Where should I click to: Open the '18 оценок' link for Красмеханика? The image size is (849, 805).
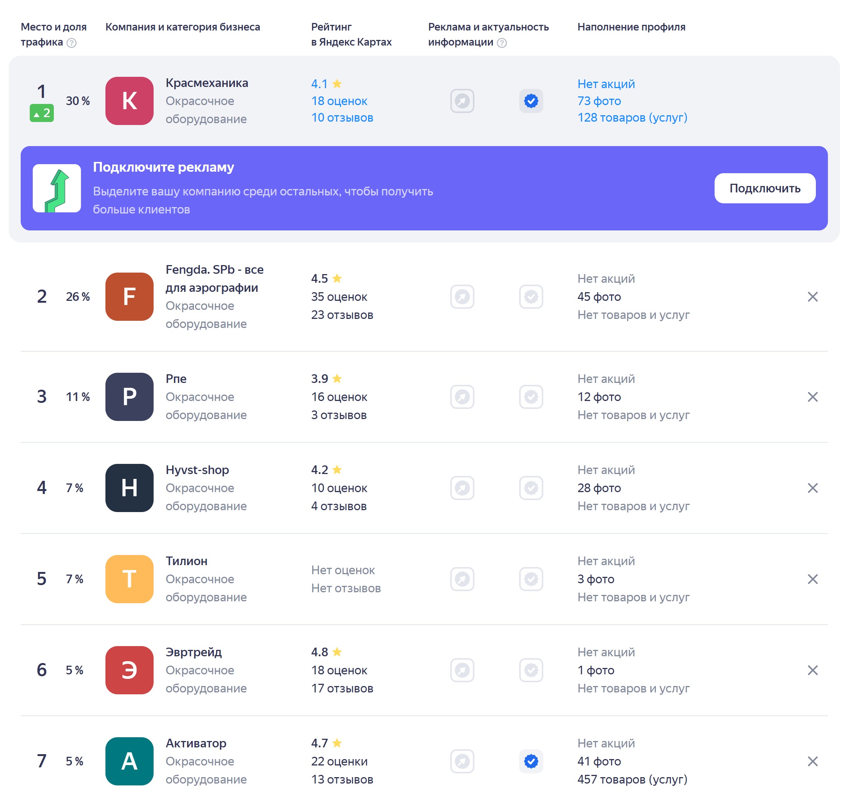(339, 101)
